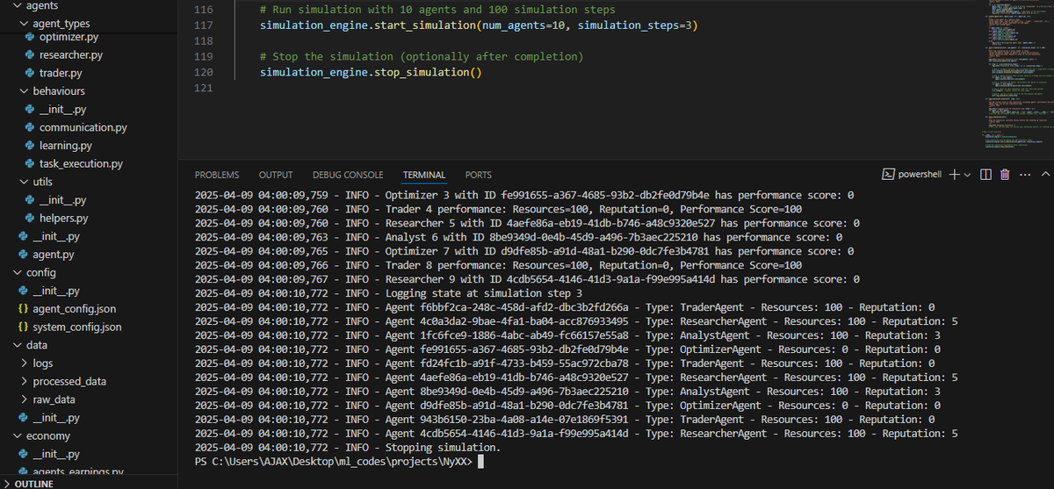Viewport: 1054px width, 489px height.
Task: Click Python icon of __init__.py under config
Action: 23,291
